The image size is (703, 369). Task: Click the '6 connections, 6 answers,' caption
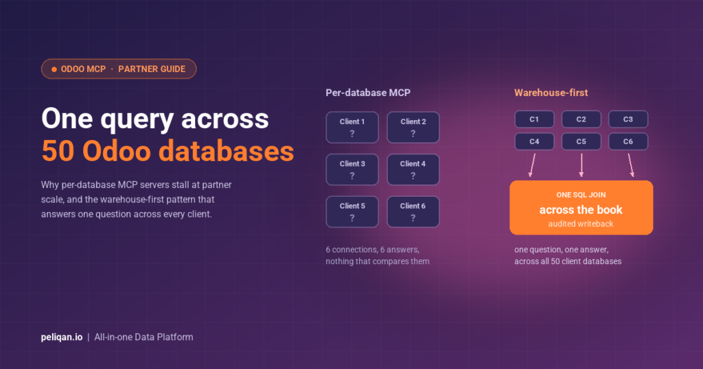pos(373,250)
